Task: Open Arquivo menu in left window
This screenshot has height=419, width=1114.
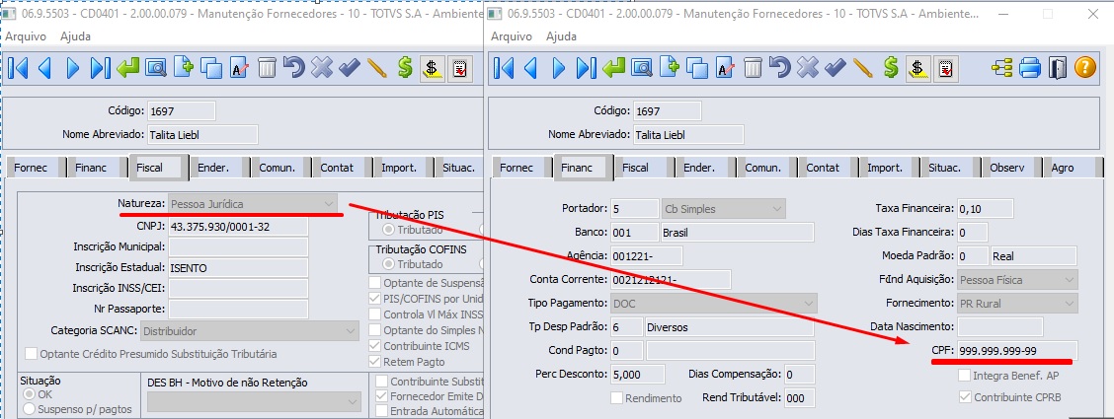Action: point(27,36)
